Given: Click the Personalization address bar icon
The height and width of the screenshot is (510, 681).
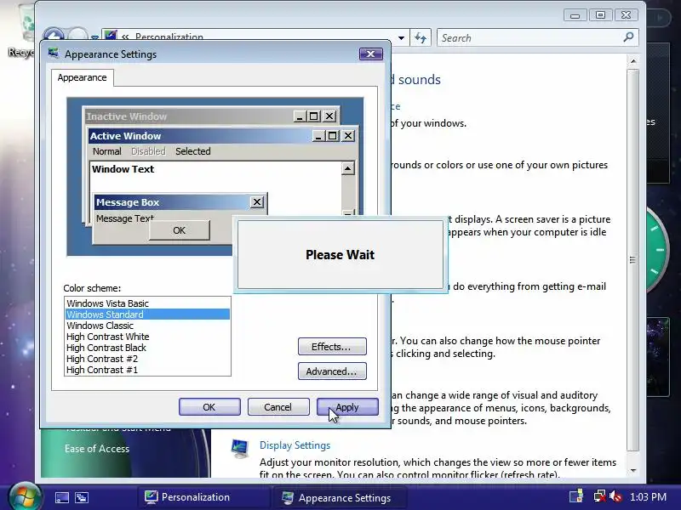Looking at the screenshot, I should 112,36.
